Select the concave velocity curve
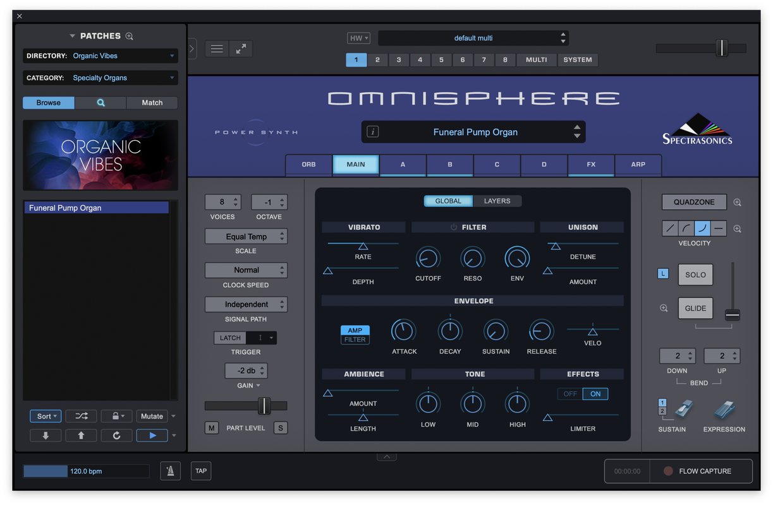 click(x=702, y=229)
